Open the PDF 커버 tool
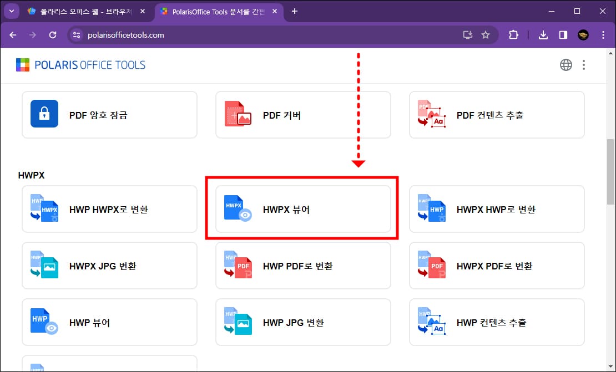The height and width of the screenshot is (372, 616). click(303, 115)
